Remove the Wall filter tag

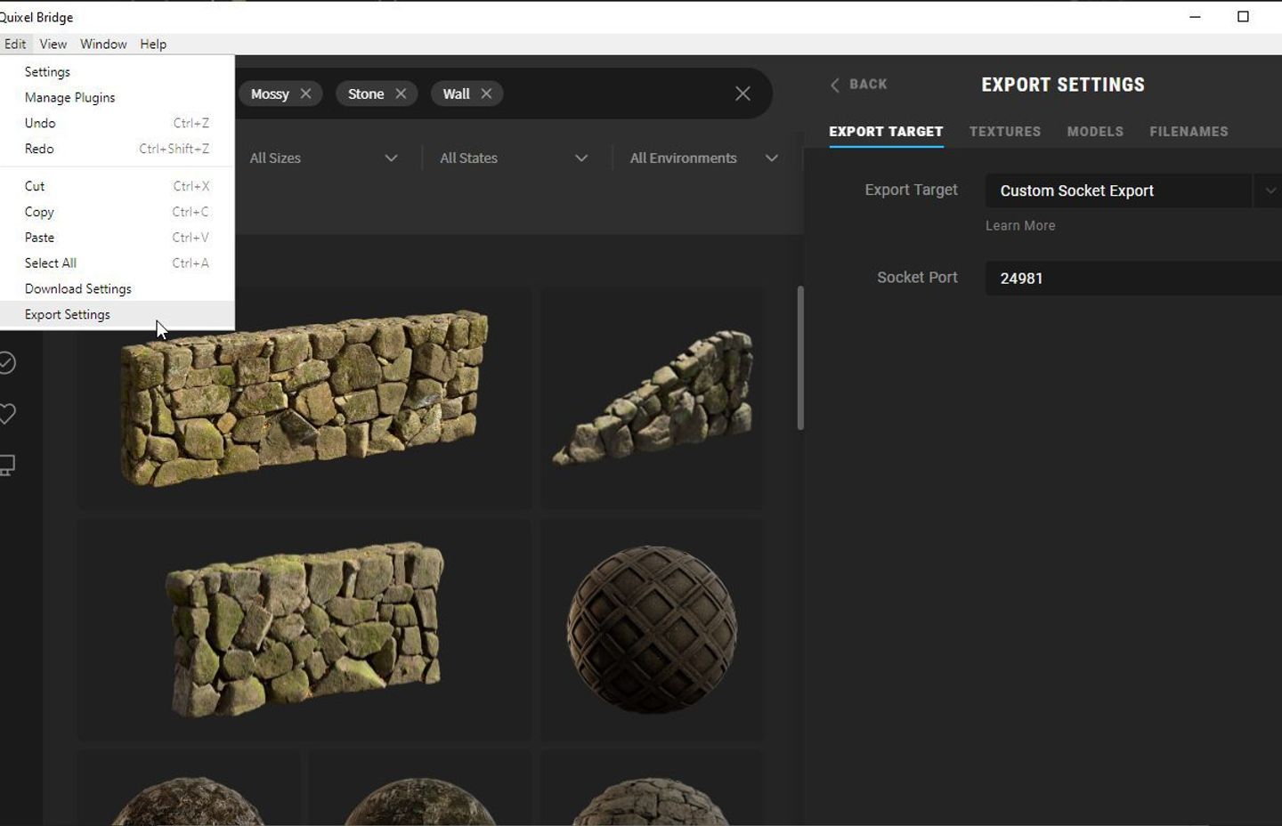pyautogui.click(x=487, y=93)
